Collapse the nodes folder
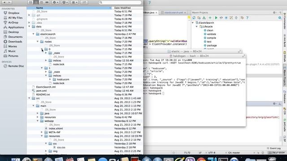Screen dimensions: 287x161 [x=38, y=42]
